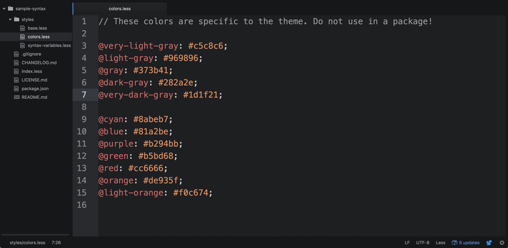Click the styles/colors.less path in status bar
This screenshot has width=508, height=248.
27,243
